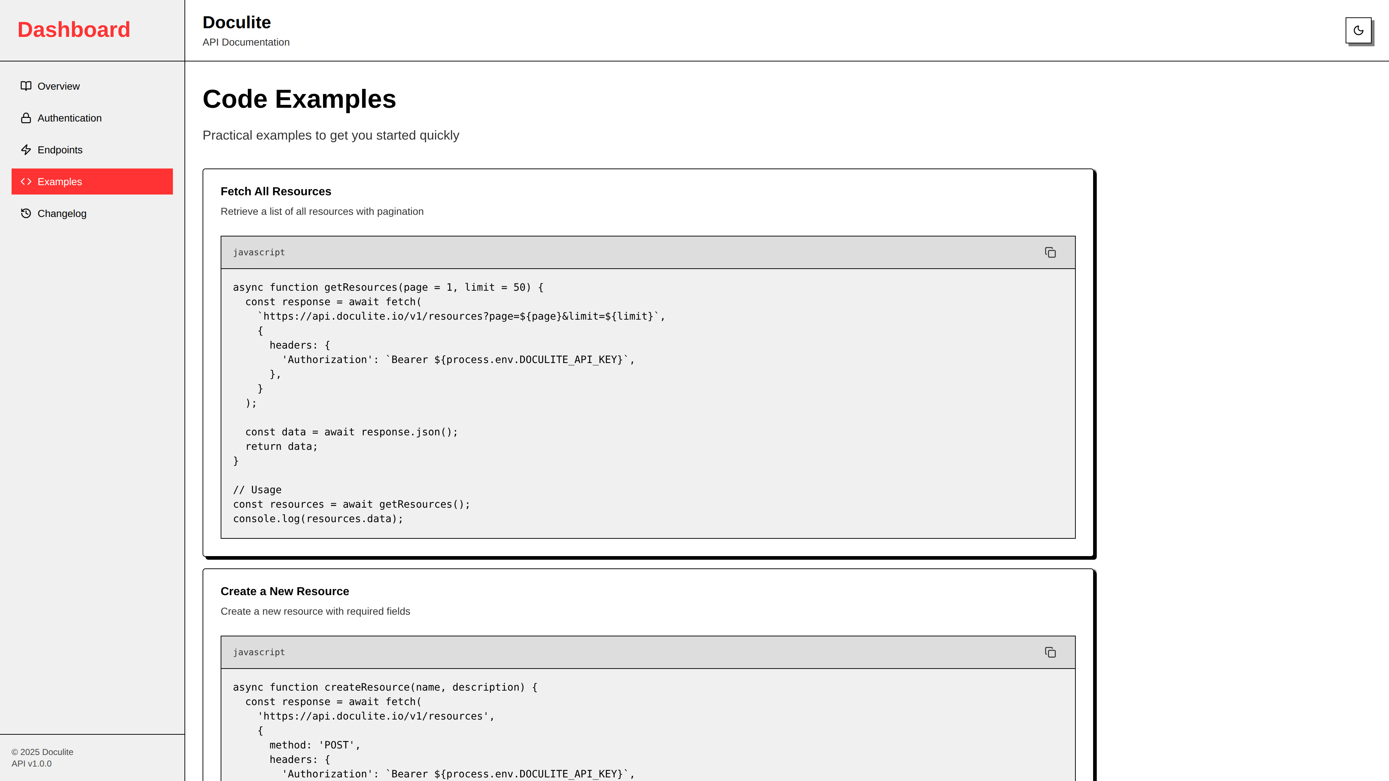Navigate to the Endpoints page
This screenshot has width=1389, height=781.
point(60,150)
